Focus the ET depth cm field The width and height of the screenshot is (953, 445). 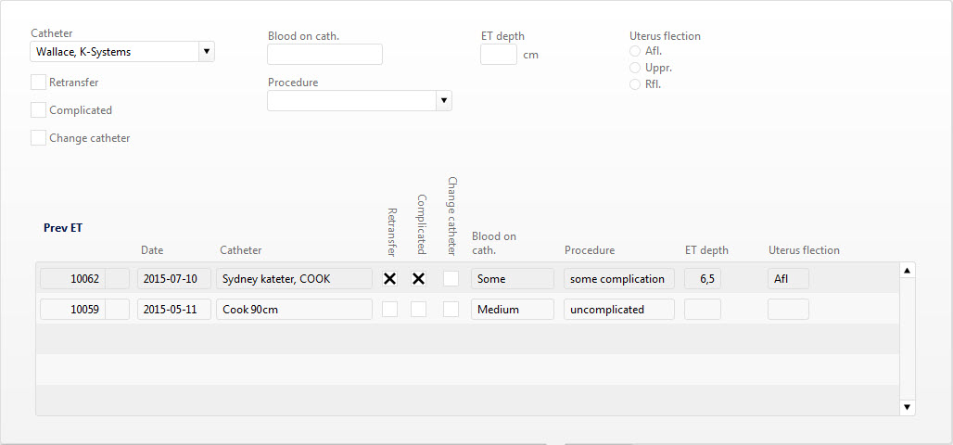pos(499,54)
